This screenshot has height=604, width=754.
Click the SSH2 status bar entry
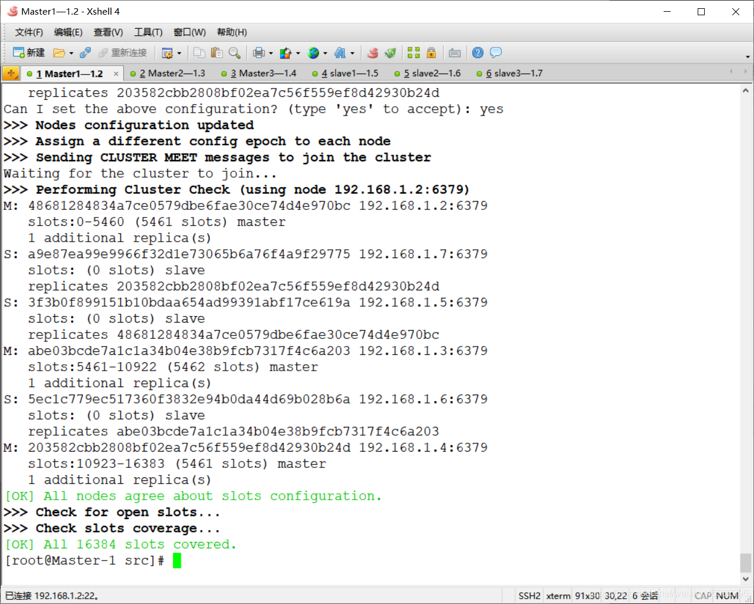pyautogui.click(x=529, y=596)
